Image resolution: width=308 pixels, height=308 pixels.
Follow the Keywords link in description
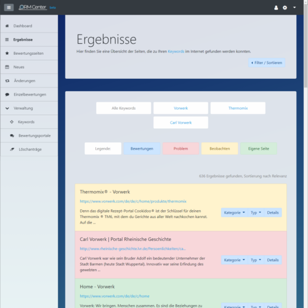(x=176, y=52)
